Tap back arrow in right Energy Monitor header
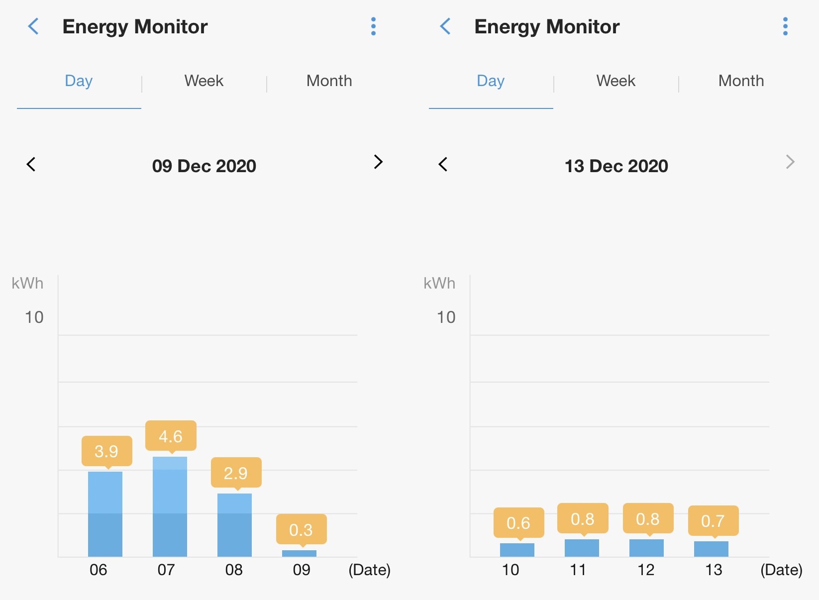The width and height of the screenshot is (819, 600). point(445,26)
